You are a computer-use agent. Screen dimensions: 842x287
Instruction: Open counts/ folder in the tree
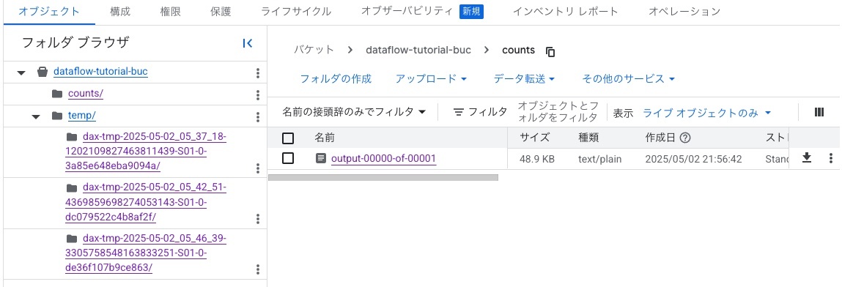click(86, 93)
